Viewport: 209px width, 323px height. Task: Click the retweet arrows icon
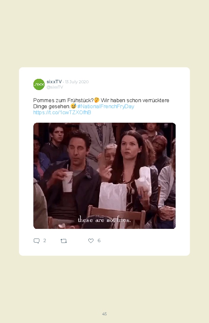click(x=64, y=241)
